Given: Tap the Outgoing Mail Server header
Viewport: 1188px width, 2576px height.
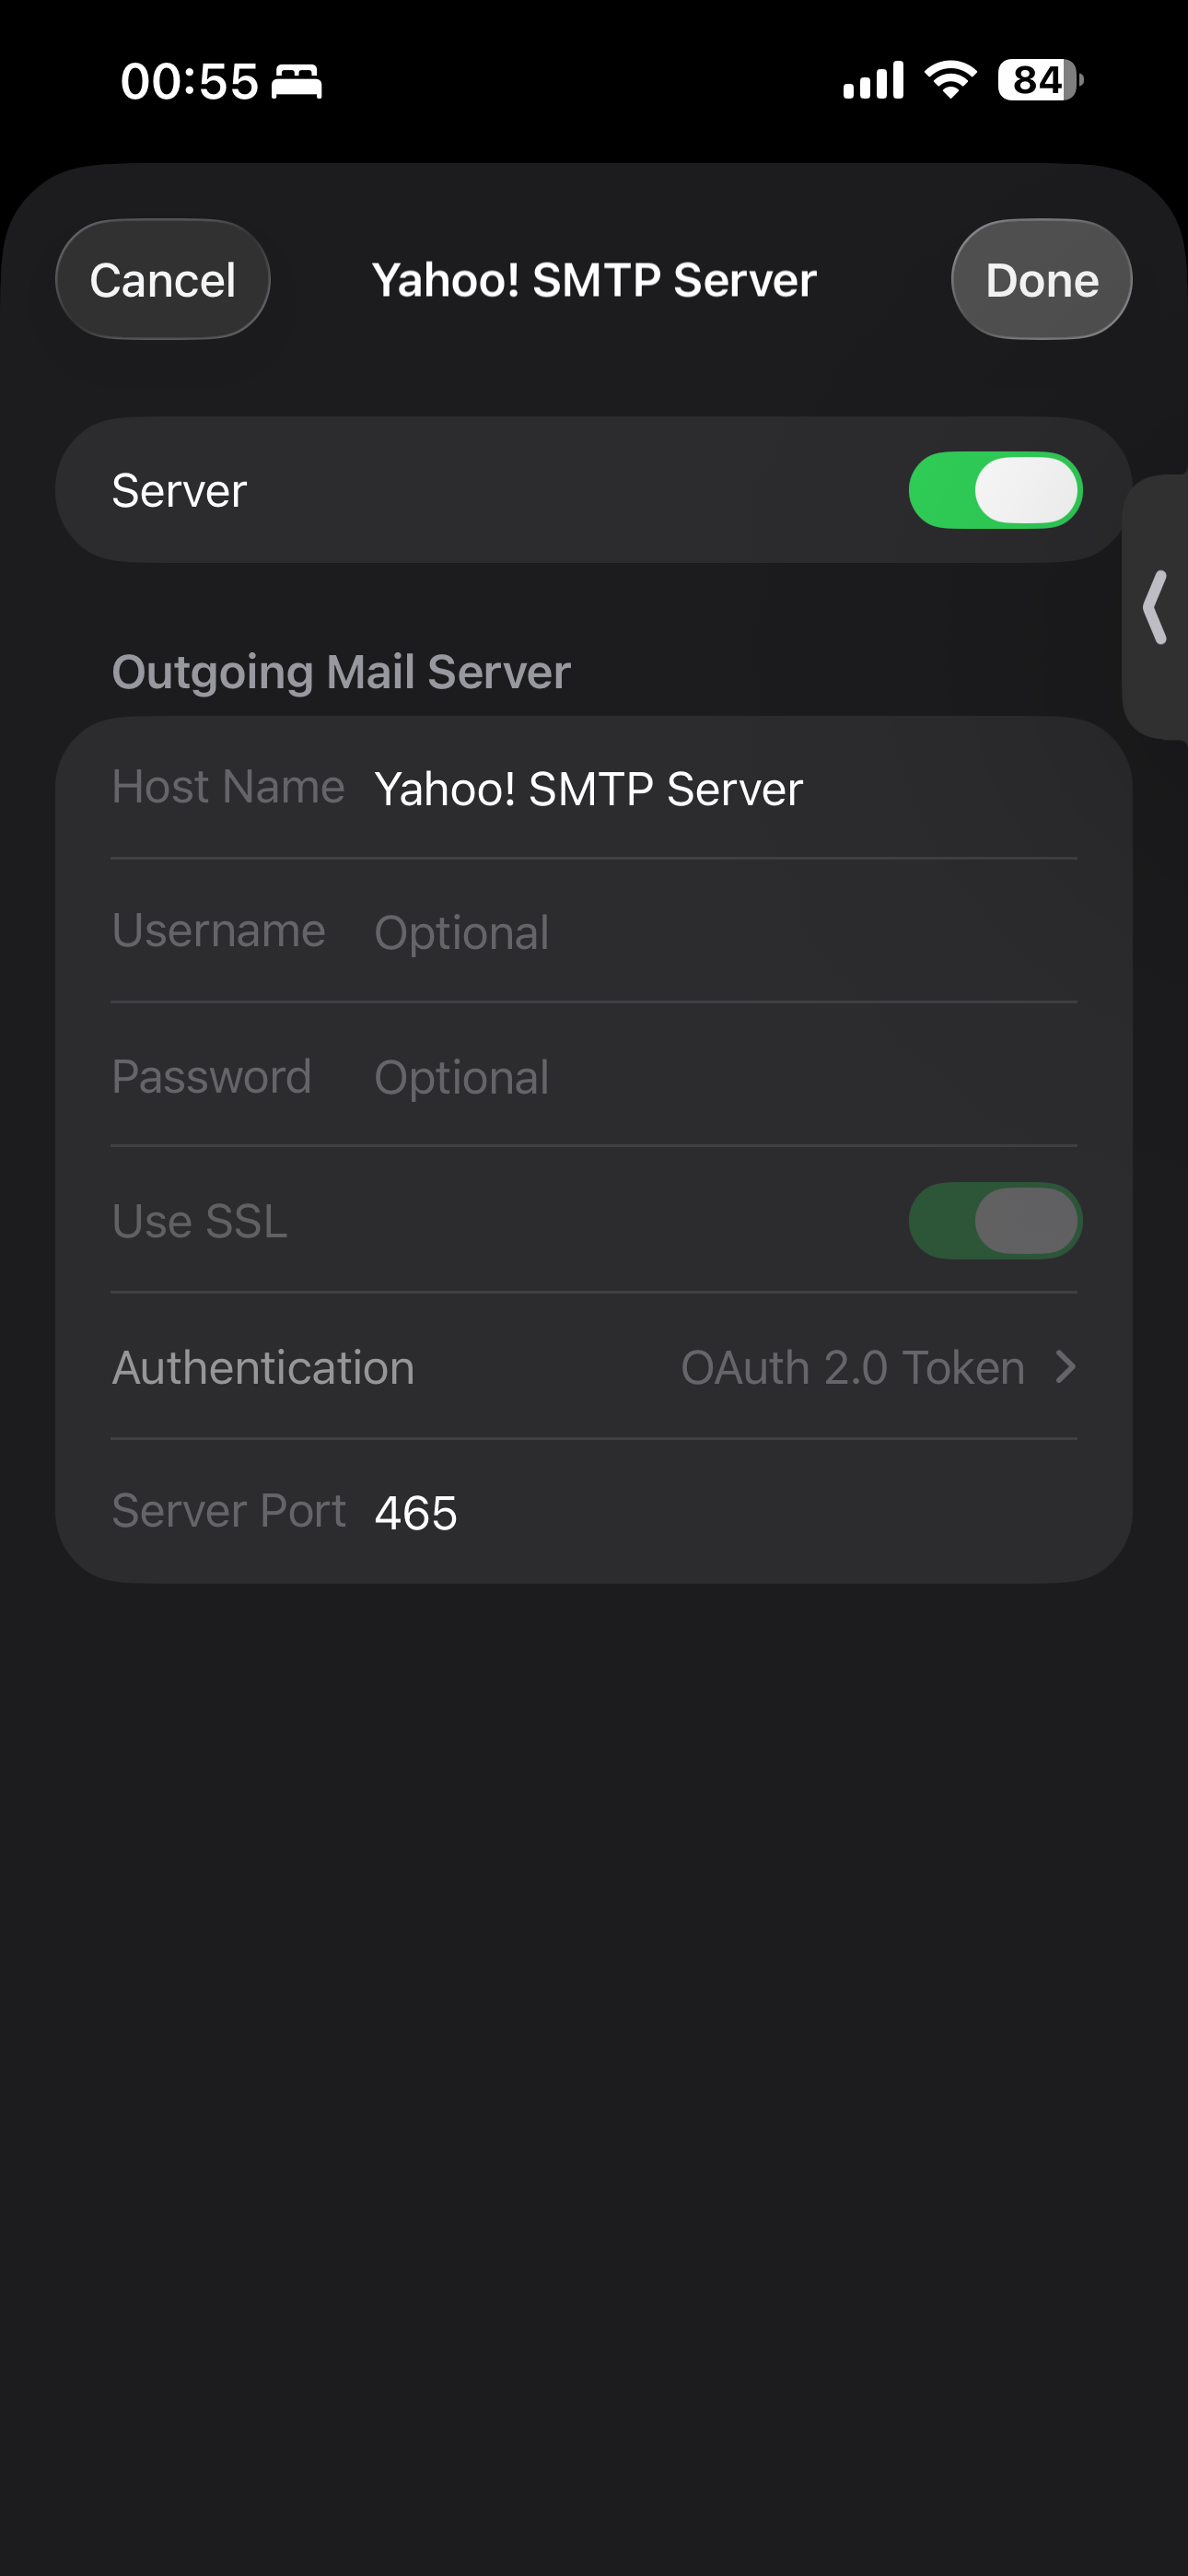Looking at the screenshot, I should tap(341, 672).
